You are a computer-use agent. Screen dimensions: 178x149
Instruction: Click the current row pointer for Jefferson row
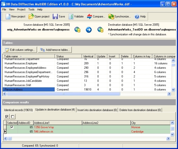[x=5, y=132]
